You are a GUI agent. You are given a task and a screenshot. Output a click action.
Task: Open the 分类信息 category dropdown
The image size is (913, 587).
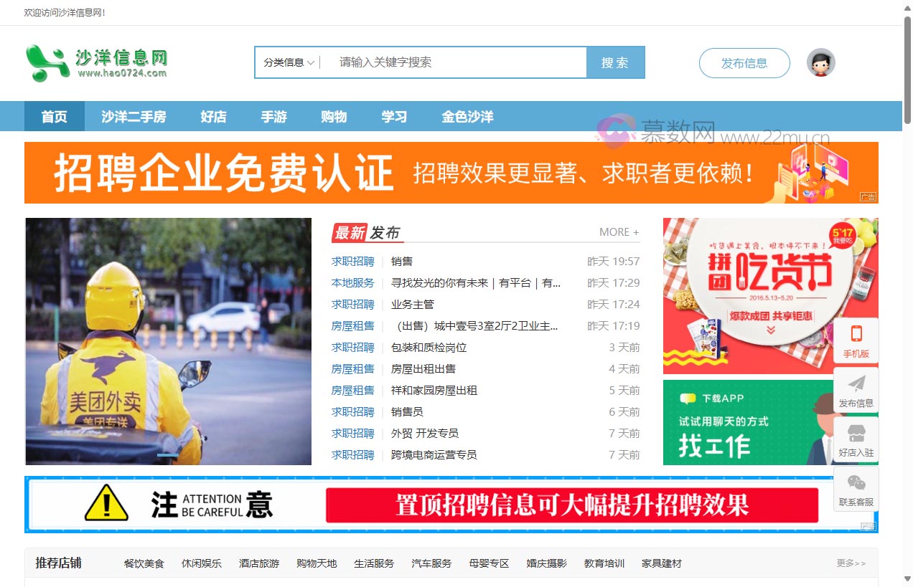tap(286, 62)
